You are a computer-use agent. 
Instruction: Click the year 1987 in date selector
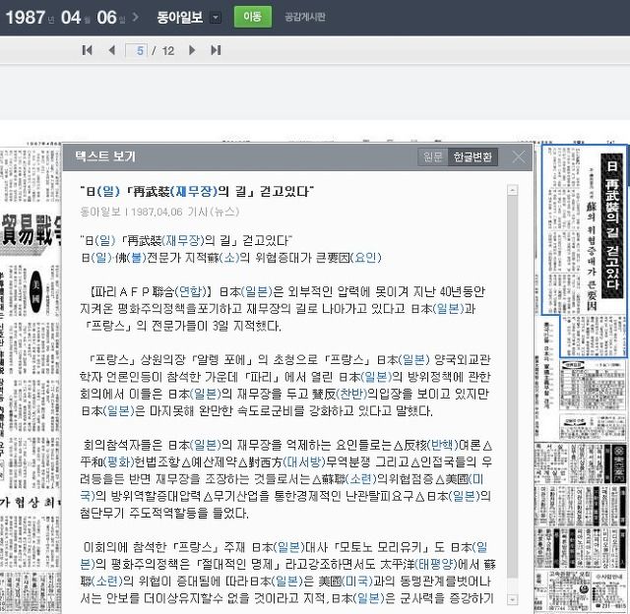[x=26, y=18]
